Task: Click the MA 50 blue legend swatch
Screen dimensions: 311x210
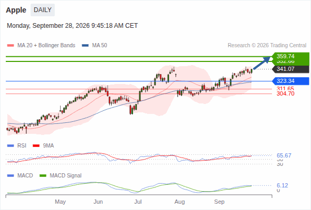Action: 85,46
